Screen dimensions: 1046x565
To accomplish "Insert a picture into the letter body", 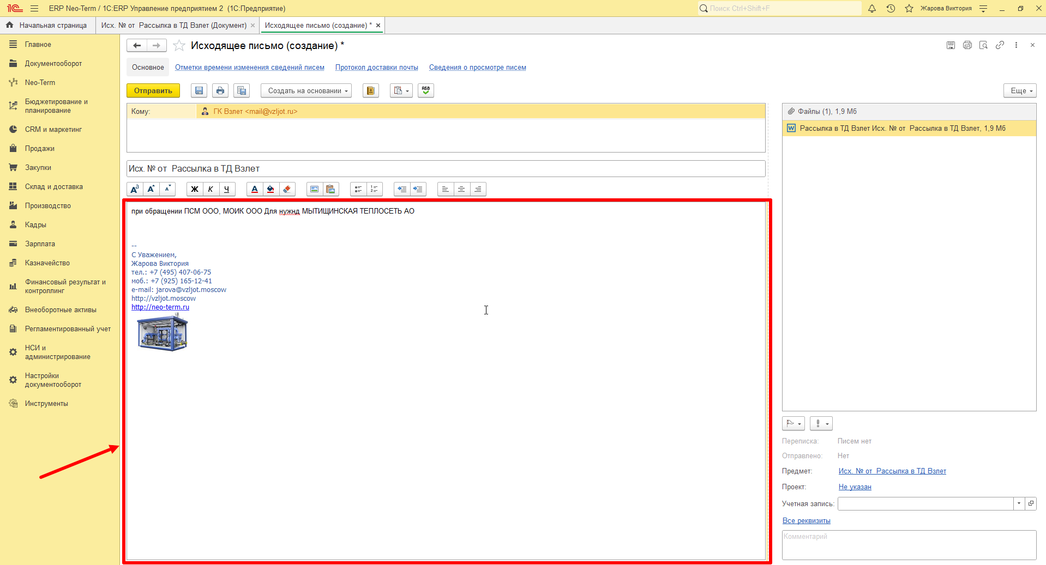I will pos(315,189).
